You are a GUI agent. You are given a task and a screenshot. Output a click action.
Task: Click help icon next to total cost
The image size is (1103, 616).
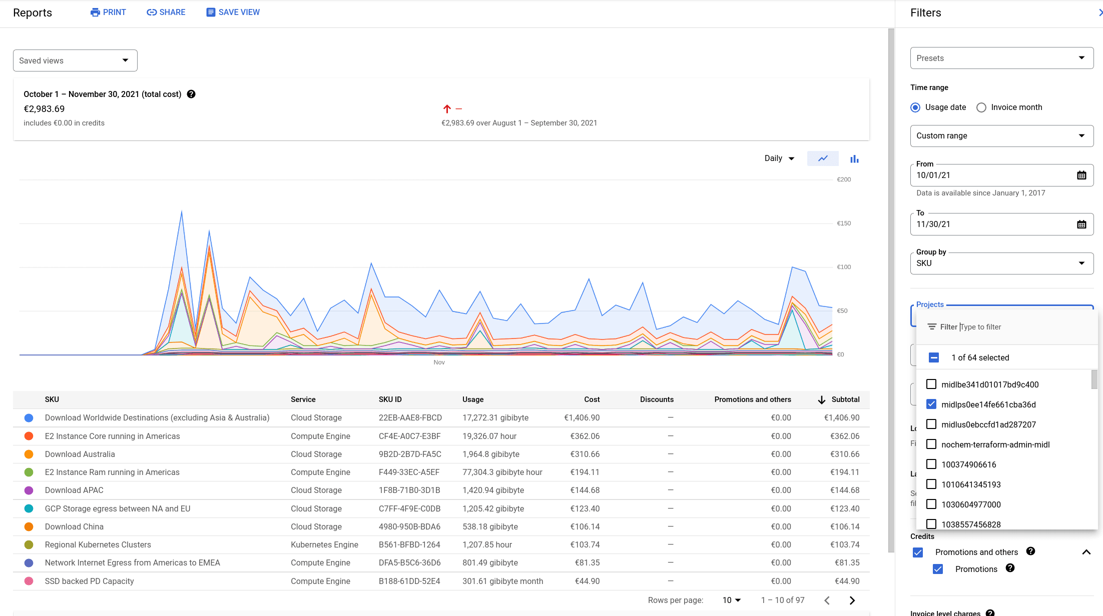pos(191,94)
